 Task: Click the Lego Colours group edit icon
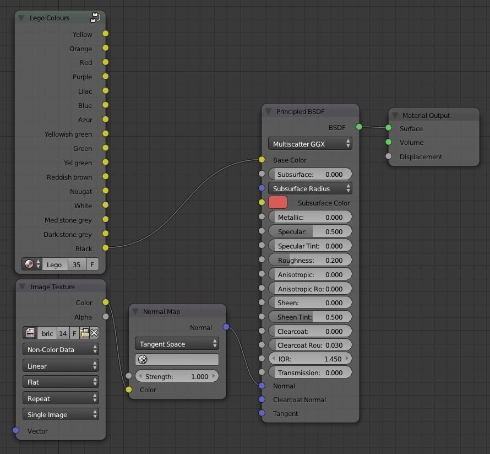[x=96, y=18]
